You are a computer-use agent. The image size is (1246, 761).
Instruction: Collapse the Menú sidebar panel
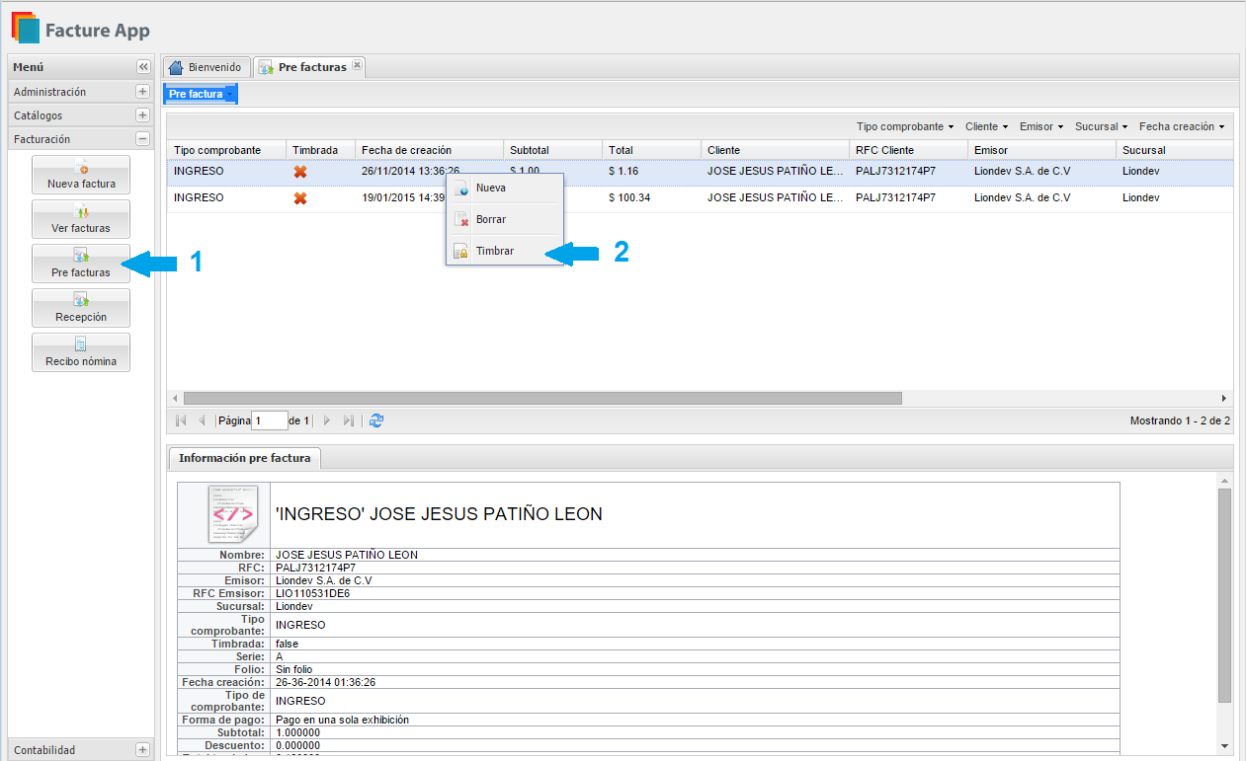coord(143,67)
